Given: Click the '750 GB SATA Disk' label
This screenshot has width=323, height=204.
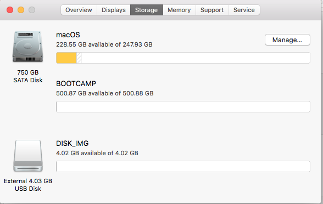Looking at the screenshot, I should coord(28,76).
